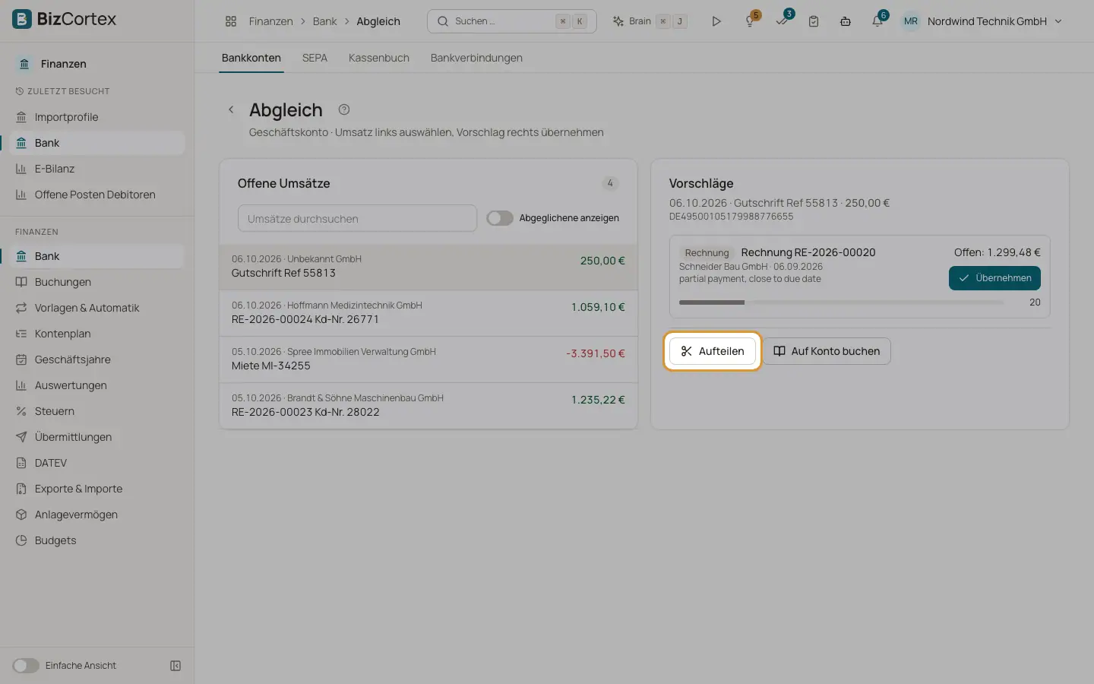Click the Übernehmen button
The width and height of the screenshot is (1094, 684).
[x=994, y=278]
